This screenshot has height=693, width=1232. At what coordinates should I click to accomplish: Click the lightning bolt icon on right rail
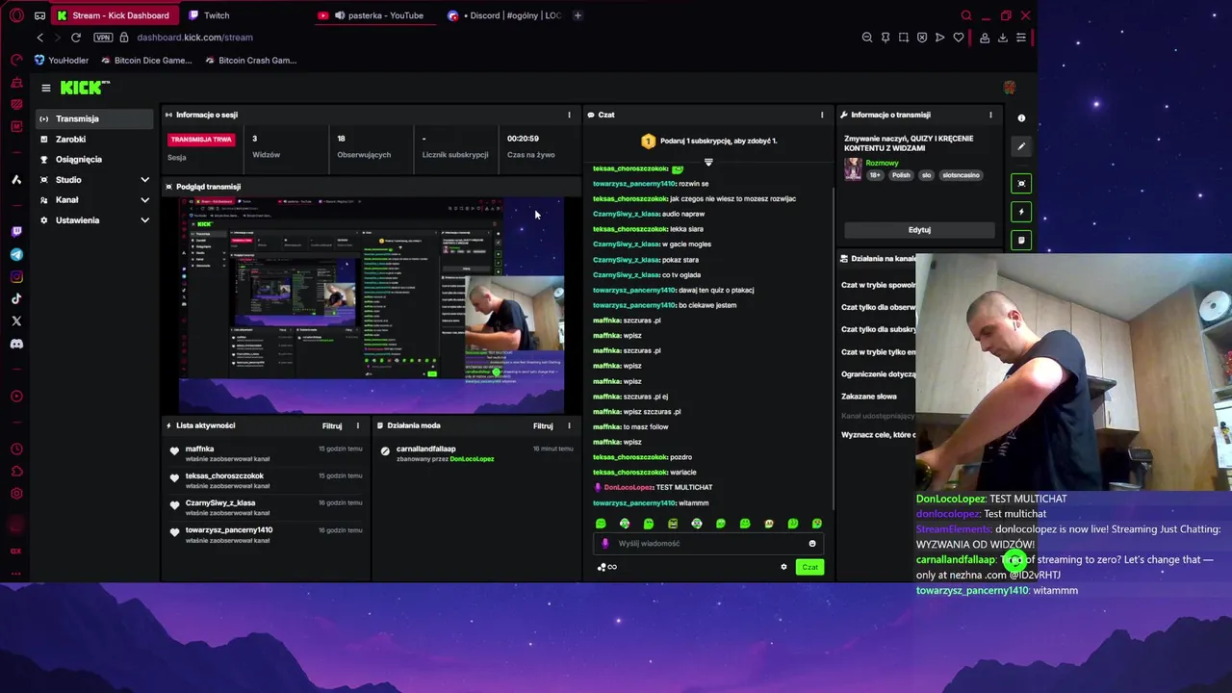pyautogui.click(x=1021, y=212)
